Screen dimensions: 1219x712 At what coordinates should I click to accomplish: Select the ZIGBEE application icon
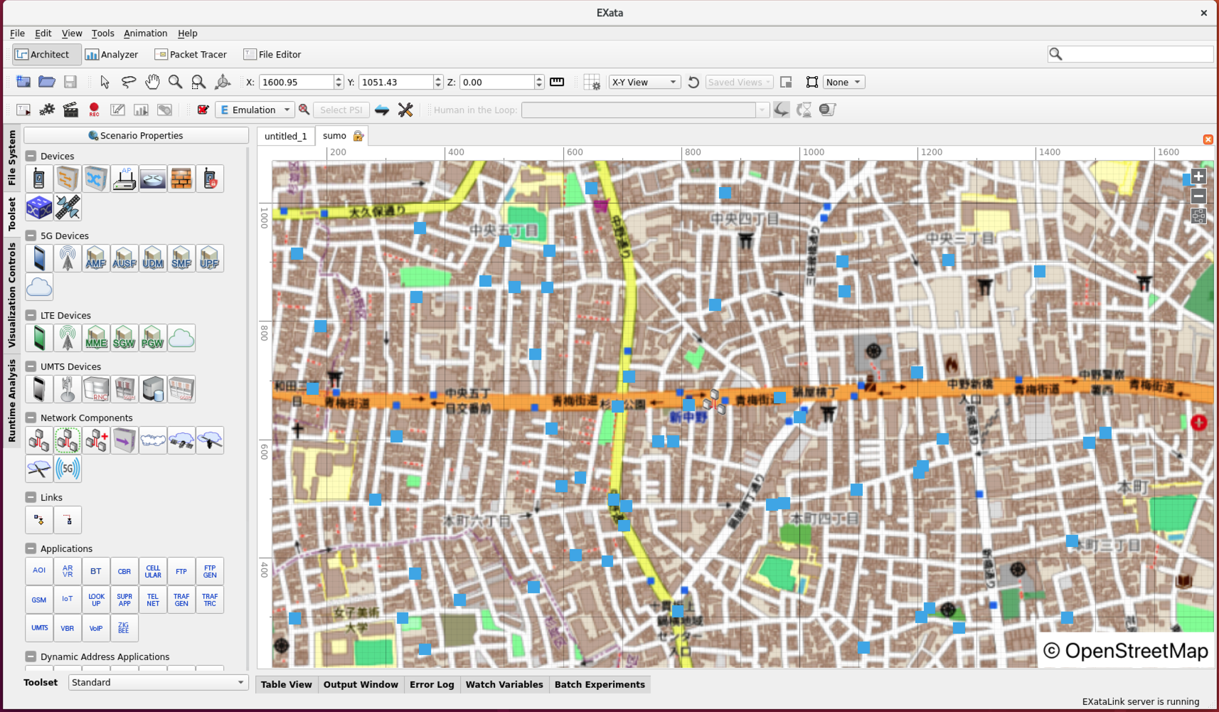pos(124,628)
